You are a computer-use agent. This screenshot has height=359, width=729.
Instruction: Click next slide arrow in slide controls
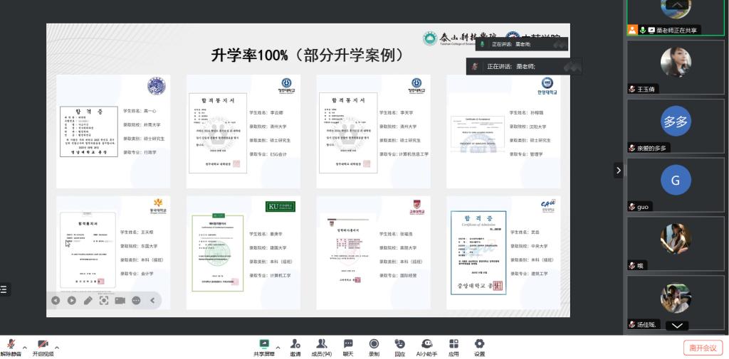click(72, 300)
